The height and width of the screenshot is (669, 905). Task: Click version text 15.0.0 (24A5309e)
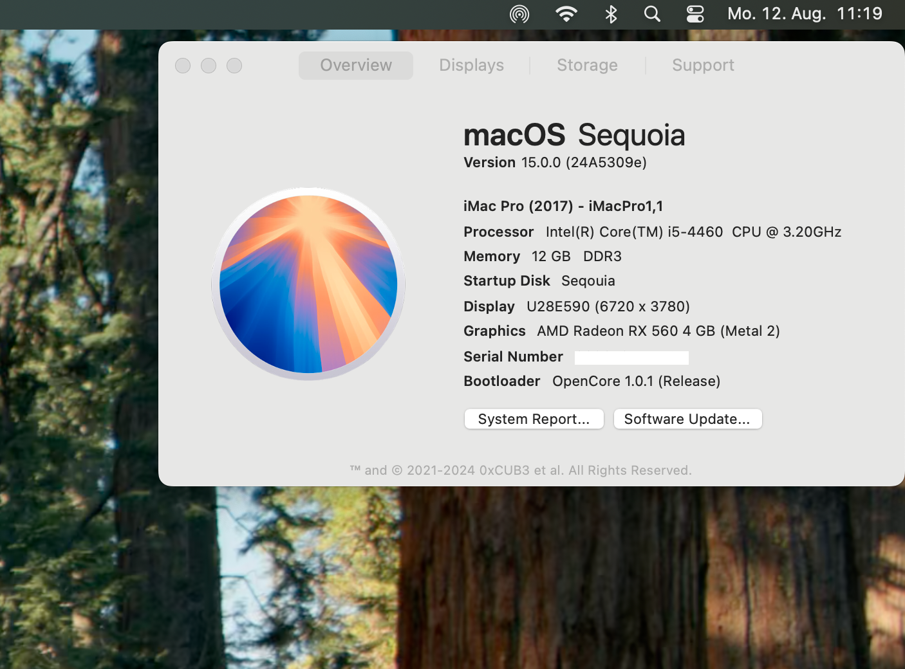pos(584,163)
